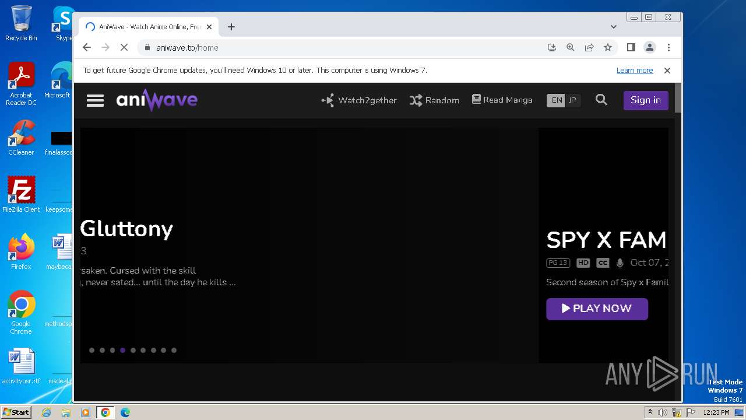Select the first carousel dot
Image resolution: width=746 pixels, height=420 pixels.
(92, 351)
